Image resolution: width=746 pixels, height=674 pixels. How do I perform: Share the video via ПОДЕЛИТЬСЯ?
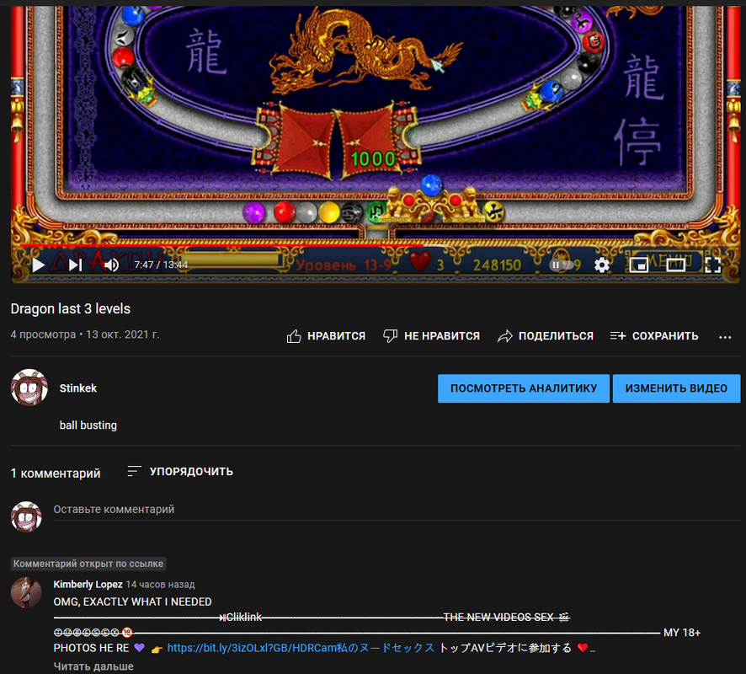(x=546, y=336)
